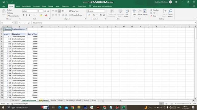Decrease font size button
197x110 pixels.
[48, 11]
